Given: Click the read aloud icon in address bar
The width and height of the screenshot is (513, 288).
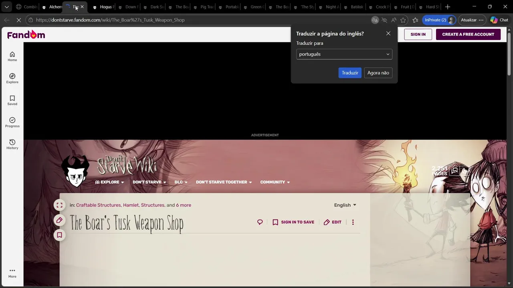Looking at the screenshot, I should tap(394, 20).
